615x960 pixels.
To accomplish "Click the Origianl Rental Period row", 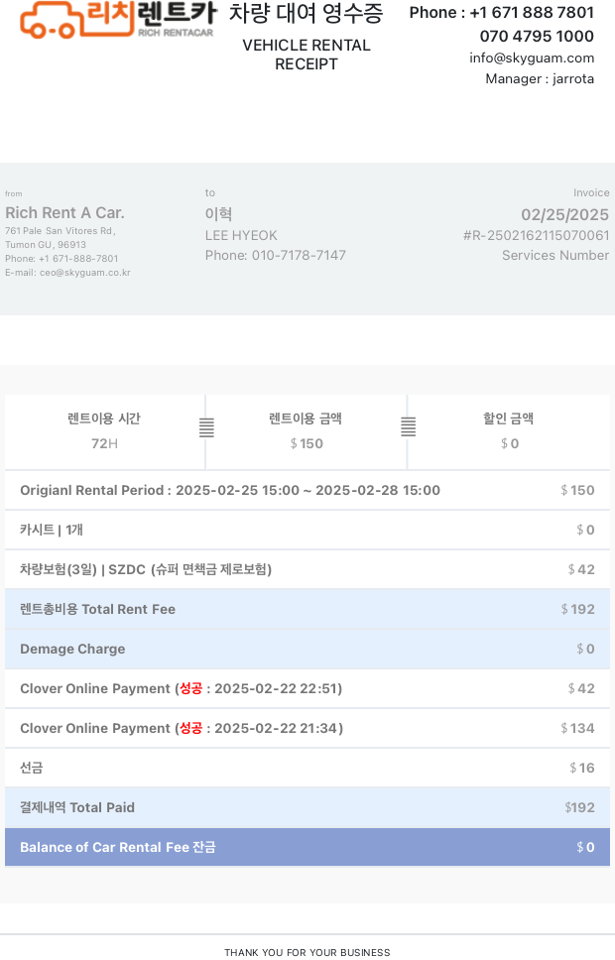I will click(307, 490).
